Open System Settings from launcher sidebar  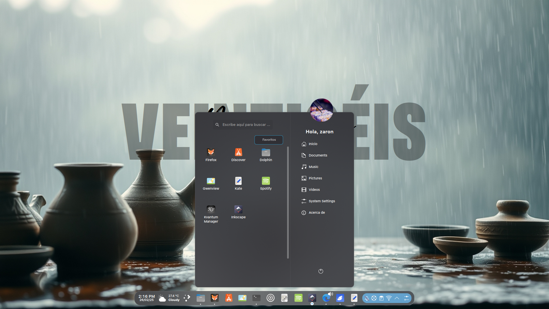pos(318,201)
